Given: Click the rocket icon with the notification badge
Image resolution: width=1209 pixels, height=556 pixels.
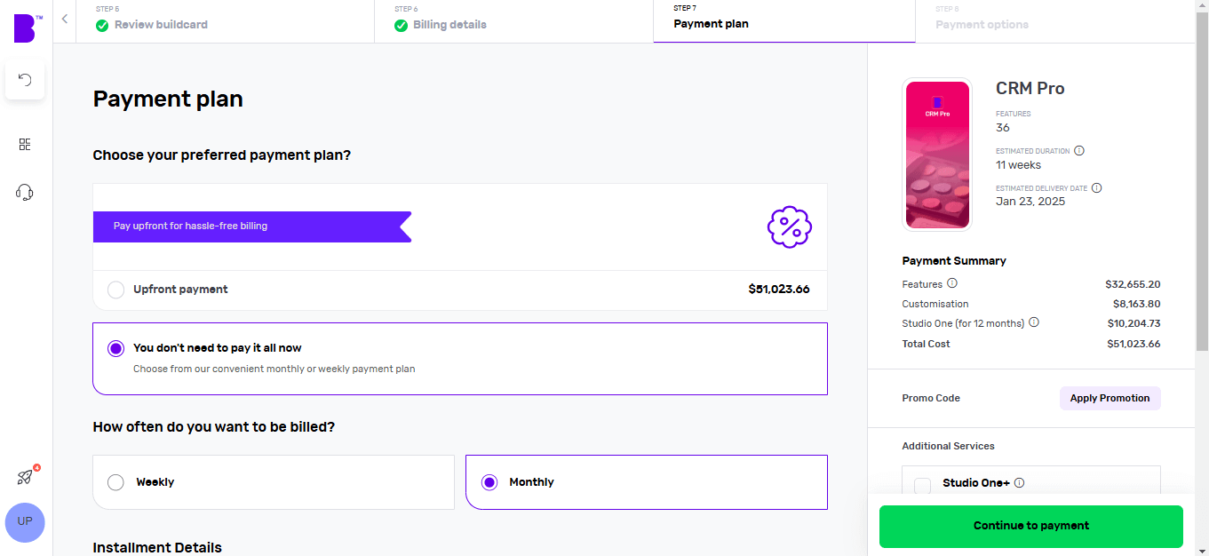Looking at the screenshot, I should (24, 476).
